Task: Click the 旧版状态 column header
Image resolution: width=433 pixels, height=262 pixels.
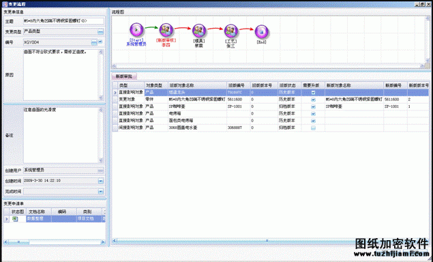Action: click(x=289, y=85)
